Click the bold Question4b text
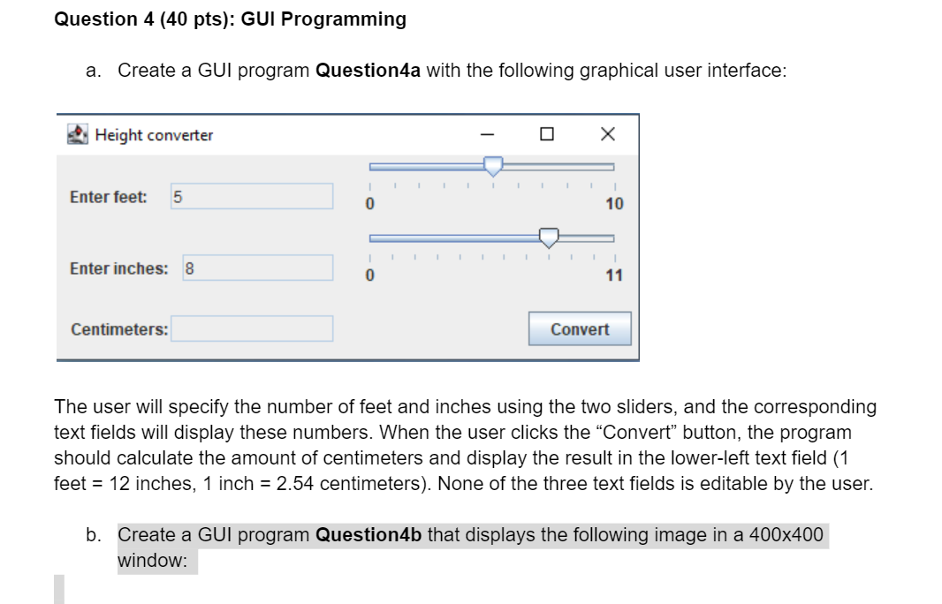Viewport: 942px width, 604px height. point(368,534)
